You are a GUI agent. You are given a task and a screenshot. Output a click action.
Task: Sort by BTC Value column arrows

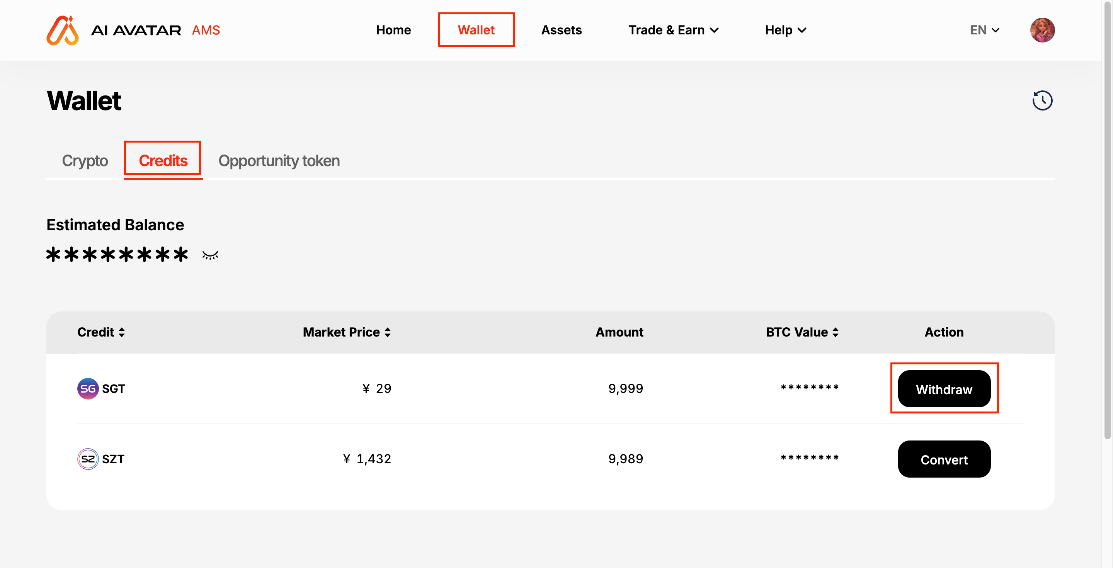(836, 332)
